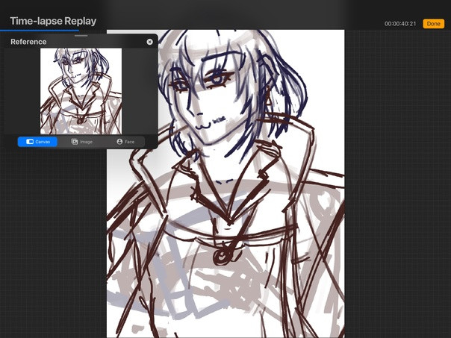Select the Canvas reference tab
The image size is (451, 338).
pyautogui.click(x=37, y=142)
